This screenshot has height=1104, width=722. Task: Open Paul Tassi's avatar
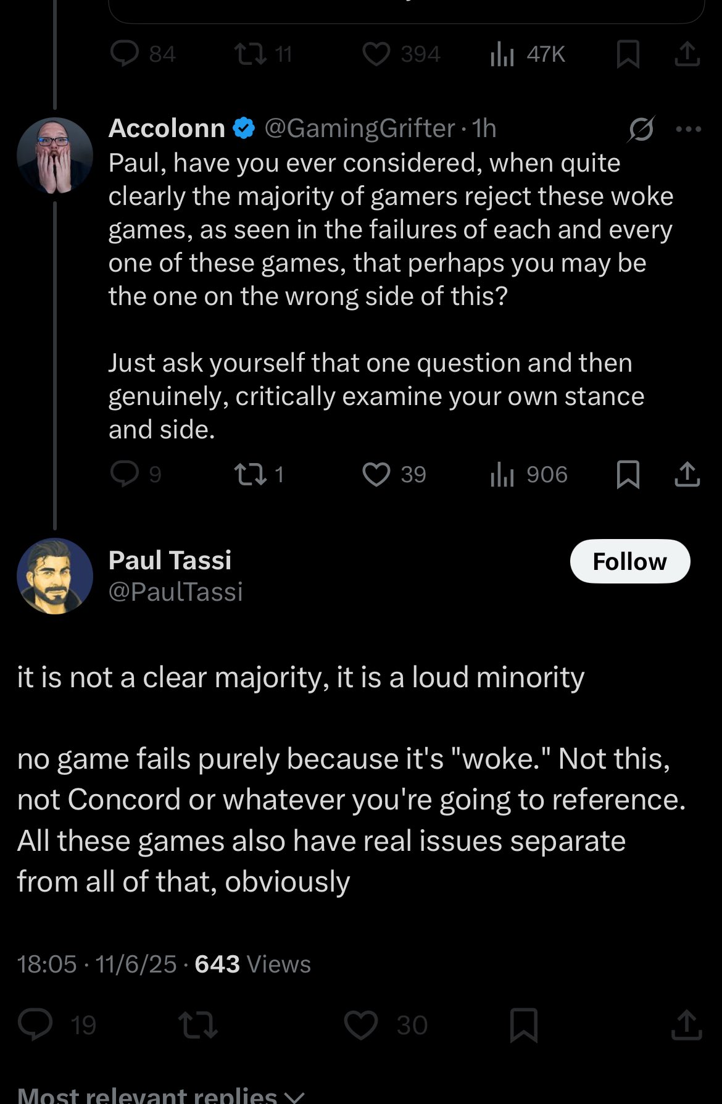tap(55, 575)
